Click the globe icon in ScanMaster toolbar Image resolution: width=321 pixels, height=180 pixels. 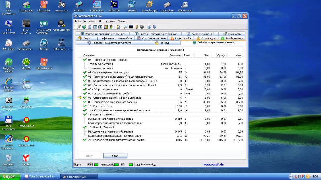point(84,27)
